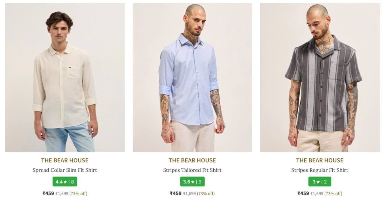Click 73% off label under Stripes Tailored shirt
Viewport: 382px width, 202px height.
206,193
